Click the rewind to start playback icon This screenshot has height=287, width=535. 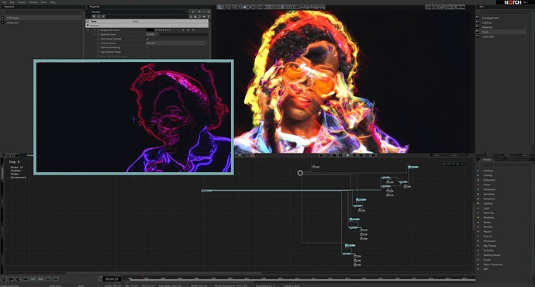pos(322,155)
